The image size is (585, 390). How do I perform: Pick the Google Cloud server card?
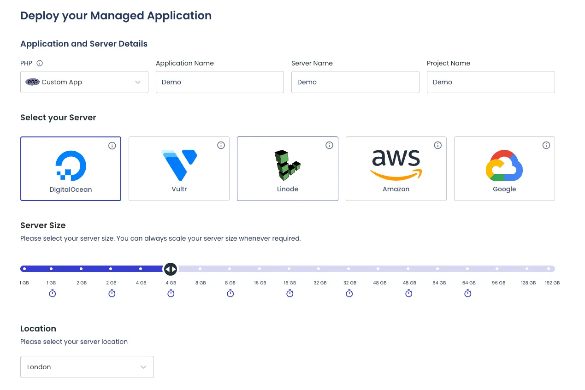[504, 169]
